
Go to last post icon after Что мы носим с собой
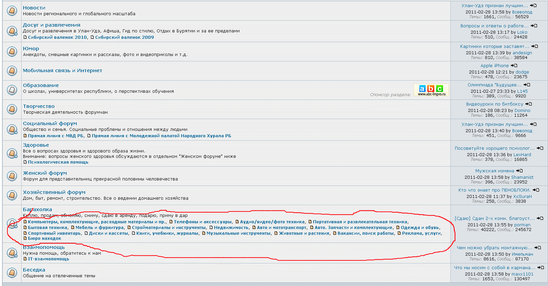pos(541,267)
